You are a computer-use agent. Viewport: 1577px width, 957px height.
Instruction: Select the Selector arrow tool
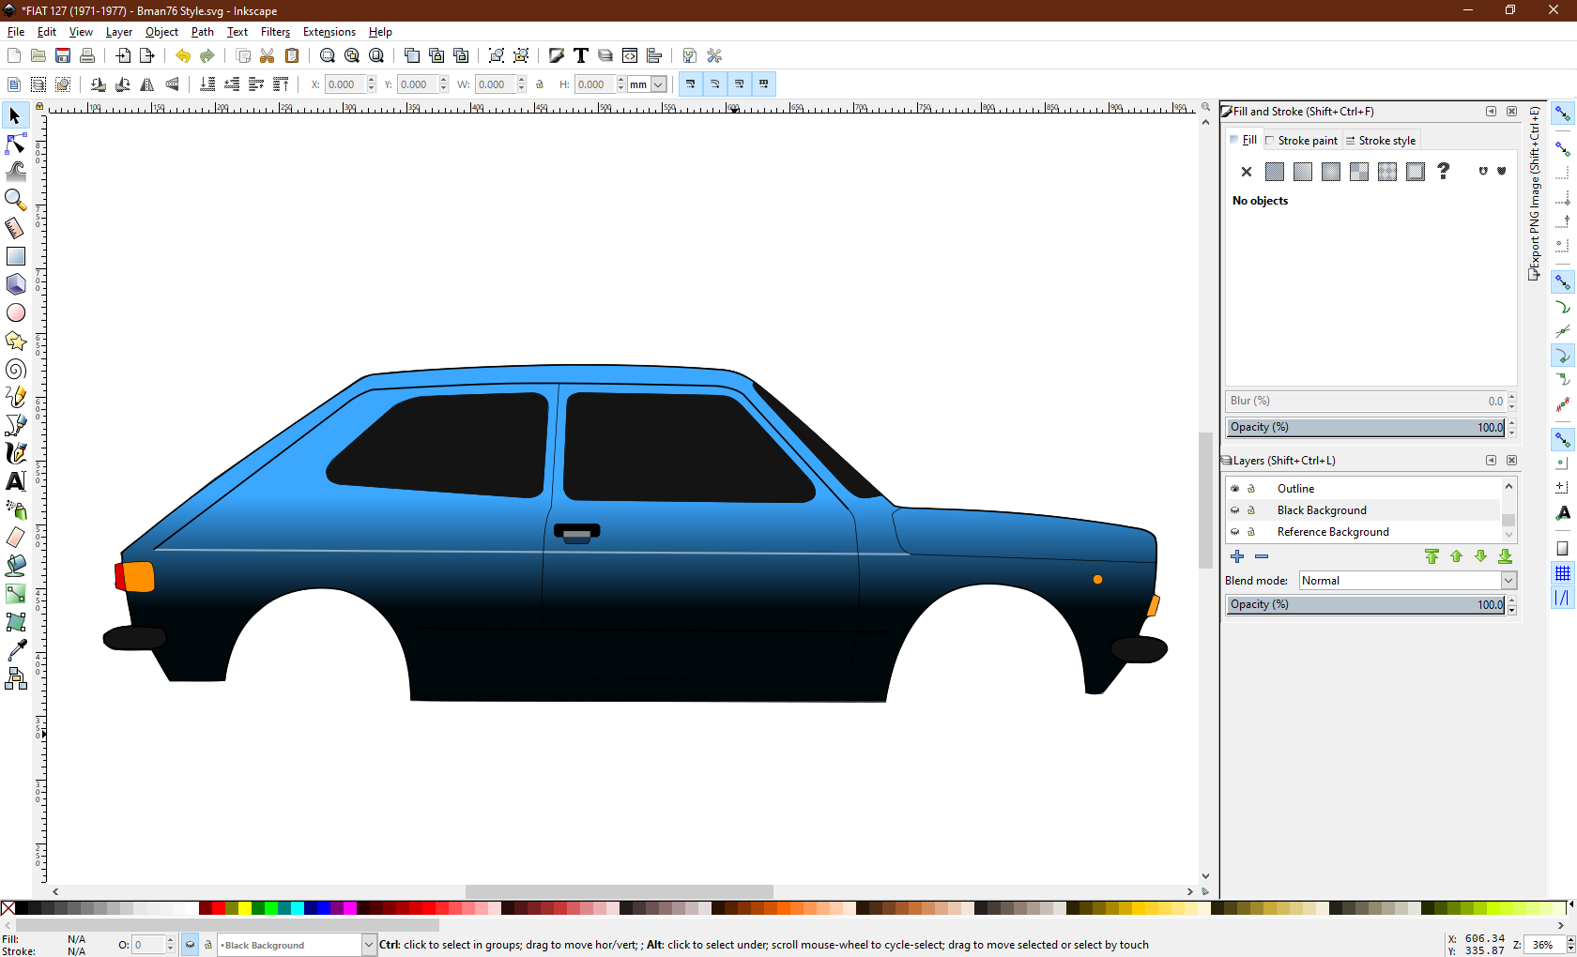[15, 115]
